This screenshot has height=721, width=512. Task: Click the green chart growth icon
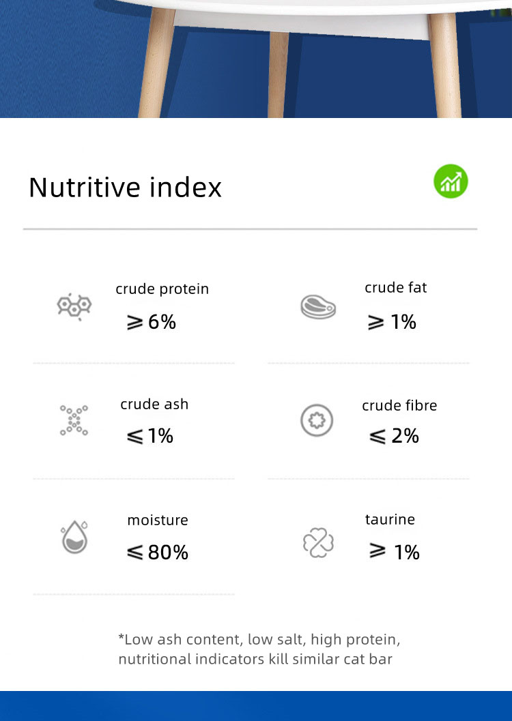pos(451,181)
